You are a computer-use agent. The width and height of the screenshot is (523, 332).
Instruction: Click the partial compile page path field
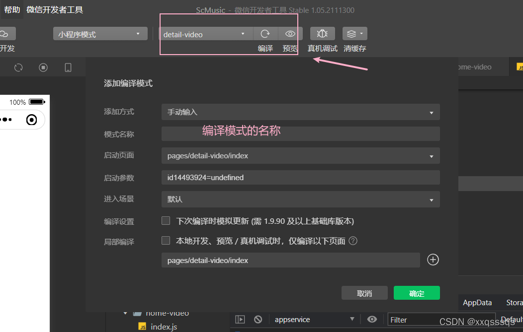(x=290, y=260)
